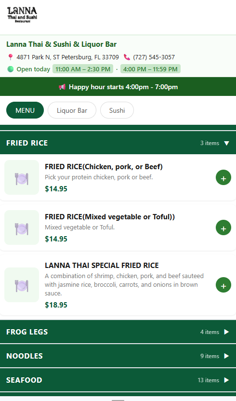Click the 4:00 PM – 11:59 PM hours badge
The width and height of the screenshot is (236, 401).
(x=150, y=69)
